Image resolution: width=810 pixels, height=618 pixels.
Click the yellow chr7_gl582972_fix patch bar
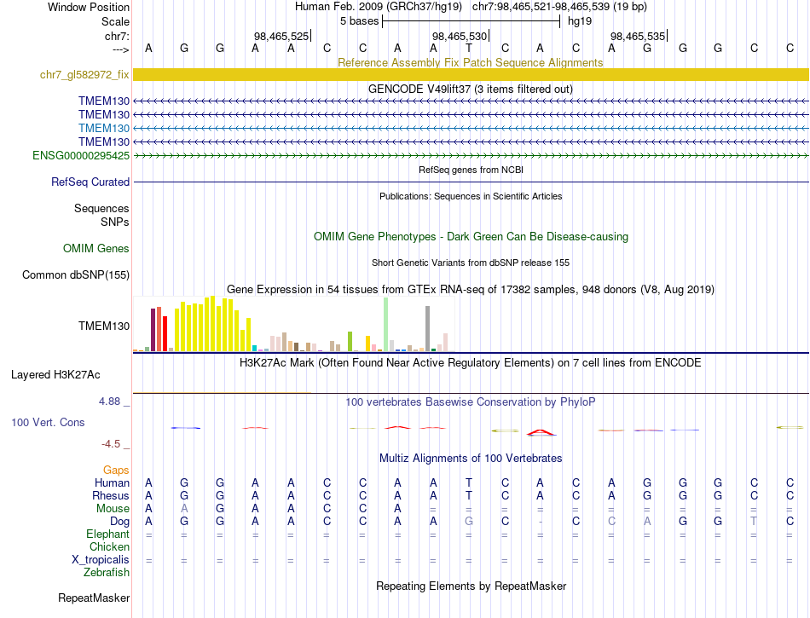[x=472, y=74]
